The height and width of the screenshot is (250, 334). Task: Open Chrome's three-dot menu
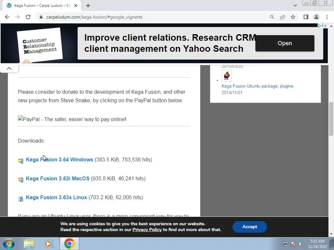pos(327,17)
